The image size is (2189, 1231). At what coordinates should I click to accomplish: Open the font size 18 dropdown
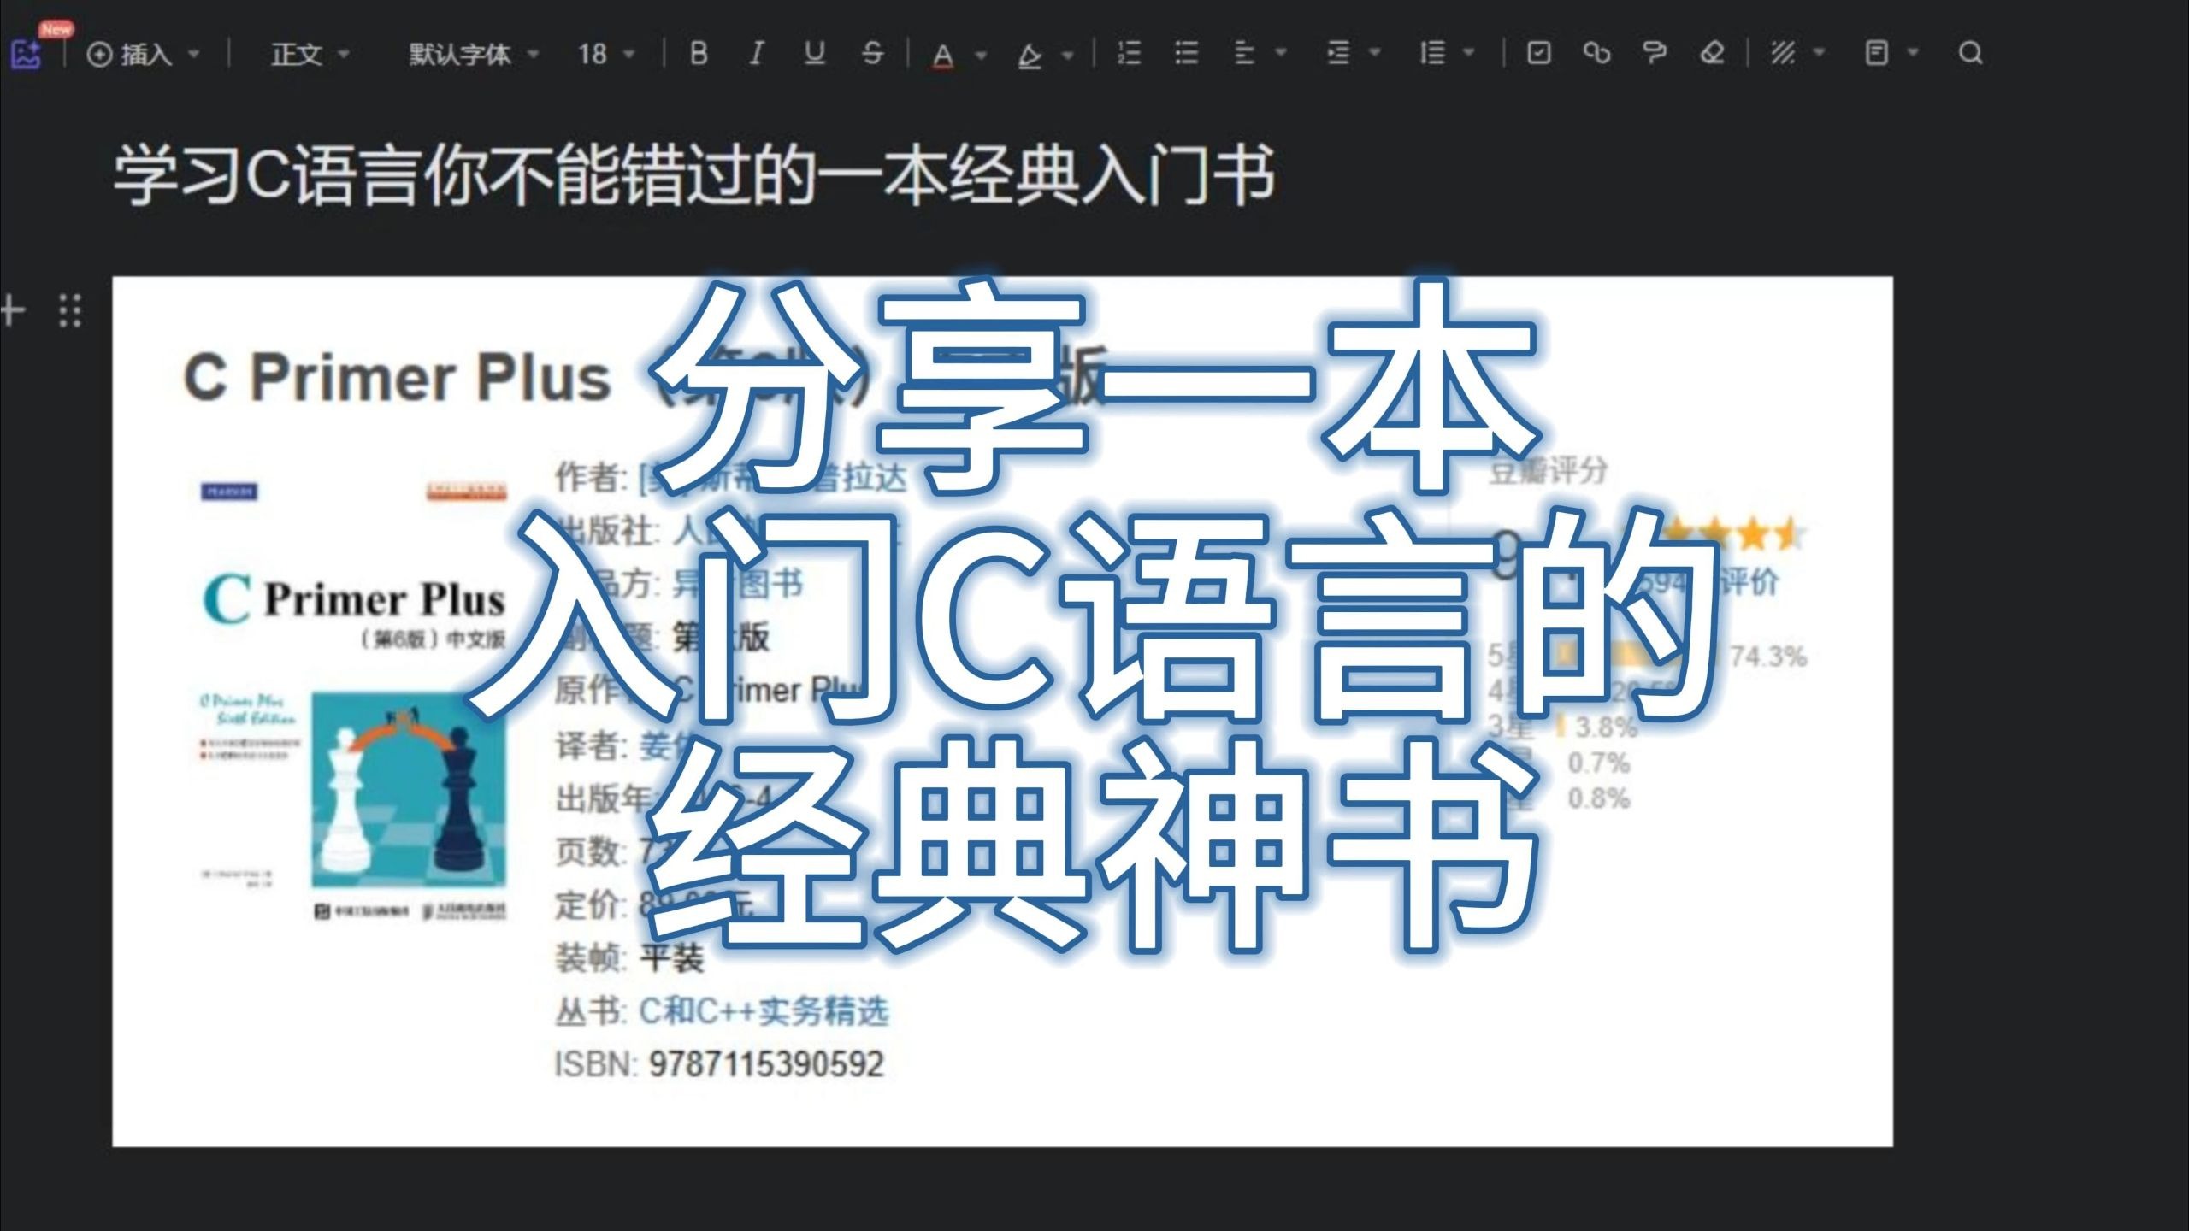[x=606, y=54]
